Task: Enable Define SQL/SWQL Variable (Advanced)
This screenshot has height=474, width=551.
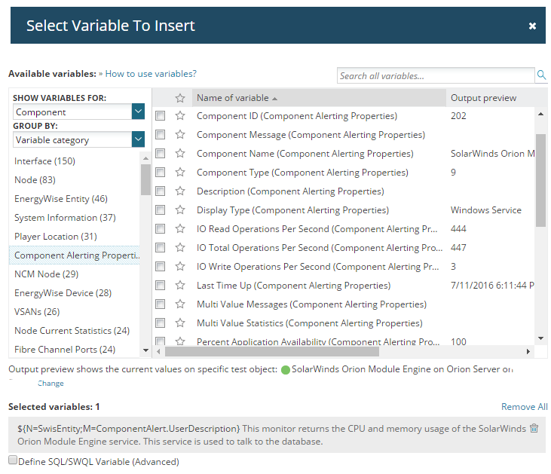Action: click(12, 460)
